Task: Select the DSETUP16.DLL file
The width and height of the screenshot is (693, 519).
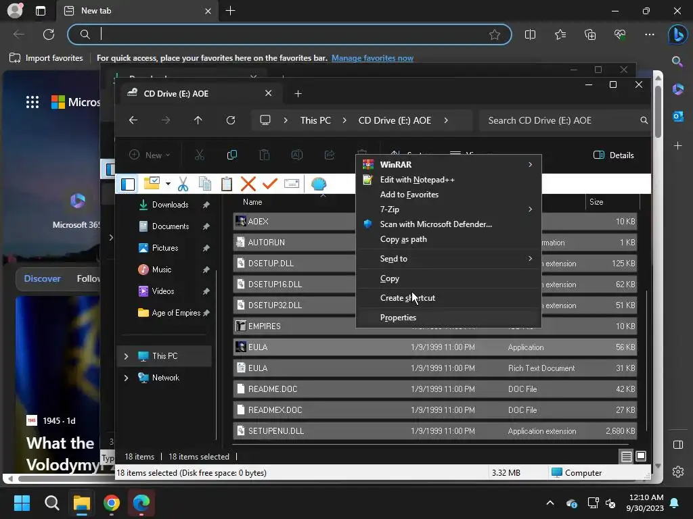Action: (435, 285)
